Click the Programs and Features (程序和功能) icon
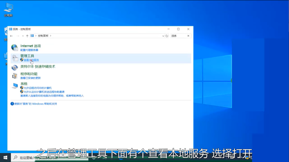Screen dimensions: 289x162 tap(14, 76)
